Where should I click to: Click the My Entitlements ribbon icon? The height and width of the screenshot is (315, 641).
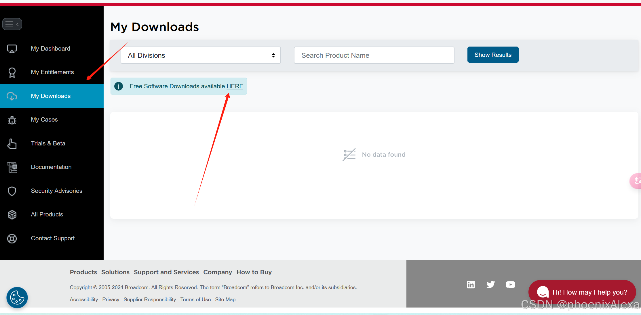[x=12, y=72]
